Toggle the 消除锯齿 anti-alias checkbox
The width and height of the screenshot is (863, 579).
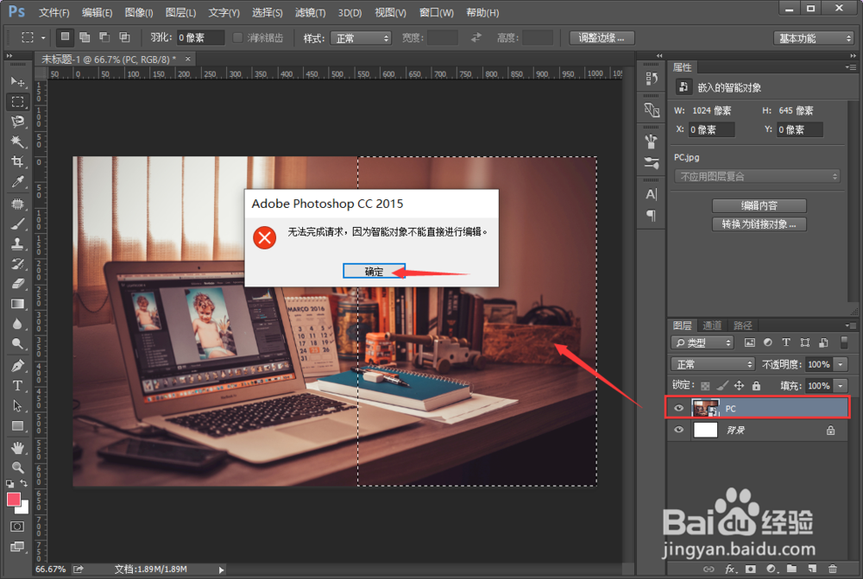(238, 37)
